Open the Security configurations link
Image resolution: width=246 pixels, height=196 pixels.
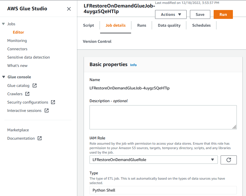28,102
